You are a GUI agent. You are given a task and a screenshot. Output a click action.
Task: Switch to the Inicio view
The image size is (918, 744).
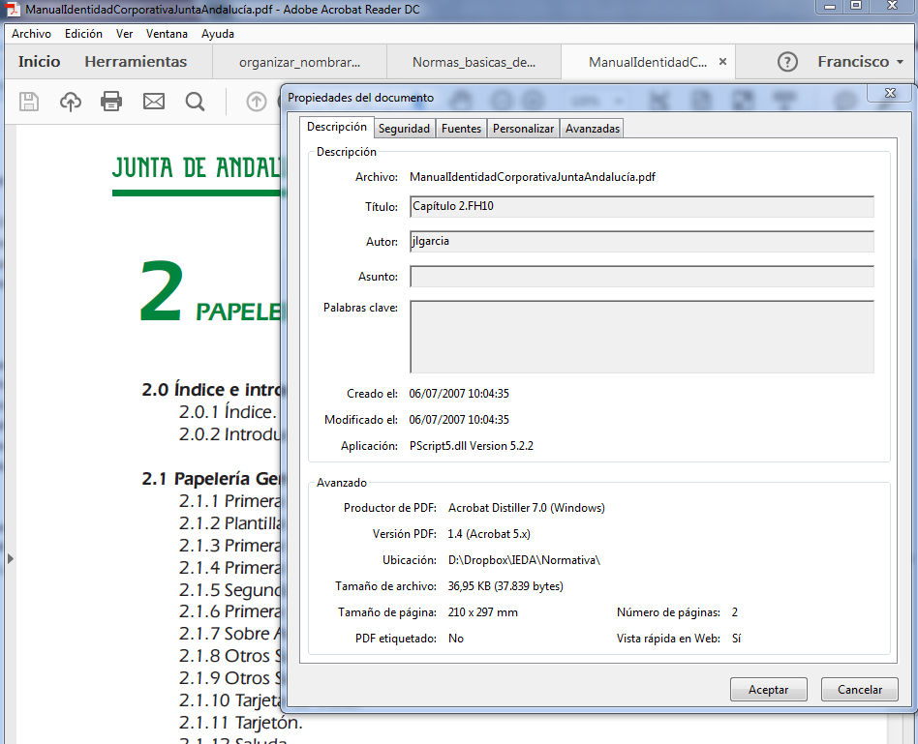(40, 61)
